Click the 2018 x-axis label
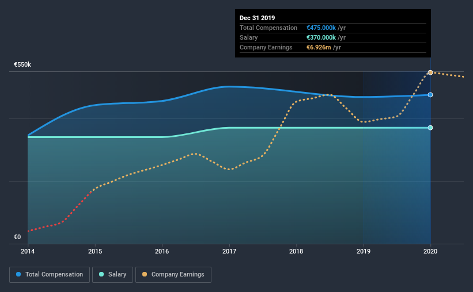473x292 pixels. (296, 251)
